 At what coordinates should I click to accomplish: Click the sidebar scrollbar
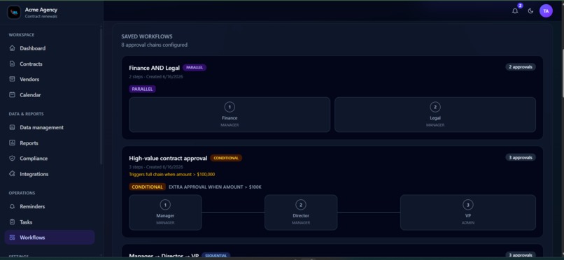coord(101,96)
